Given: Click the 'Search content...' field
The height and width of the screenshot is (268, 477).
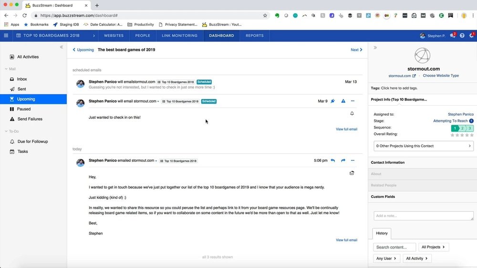Looking at the screenshot, I should tap(394, 247).
